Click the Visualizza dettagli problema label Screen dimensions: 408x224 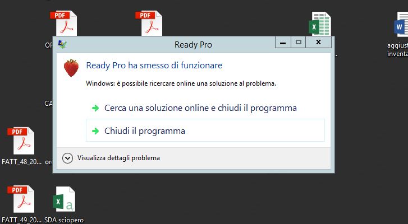click(118, 158)
